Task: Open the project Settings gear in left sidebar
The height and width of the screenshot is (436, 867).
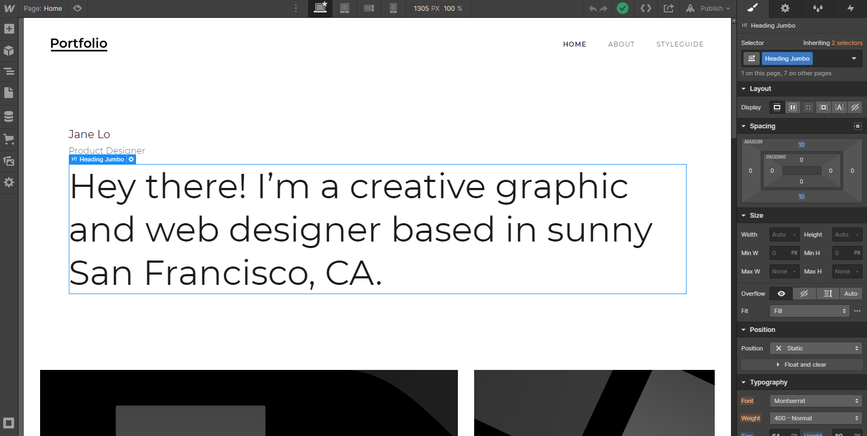Action: coord(9,183)
